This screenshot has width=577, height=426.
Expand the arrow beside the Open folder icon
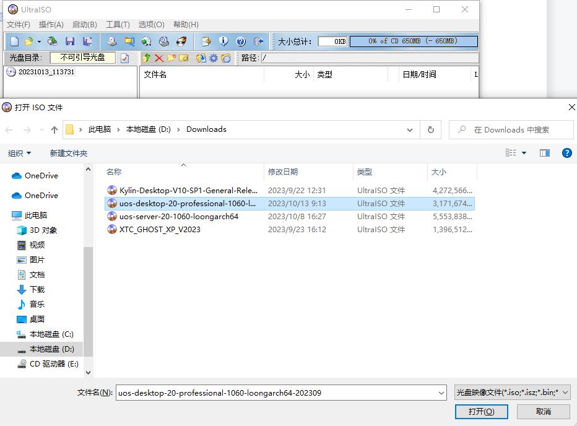[x=39, y=41]
